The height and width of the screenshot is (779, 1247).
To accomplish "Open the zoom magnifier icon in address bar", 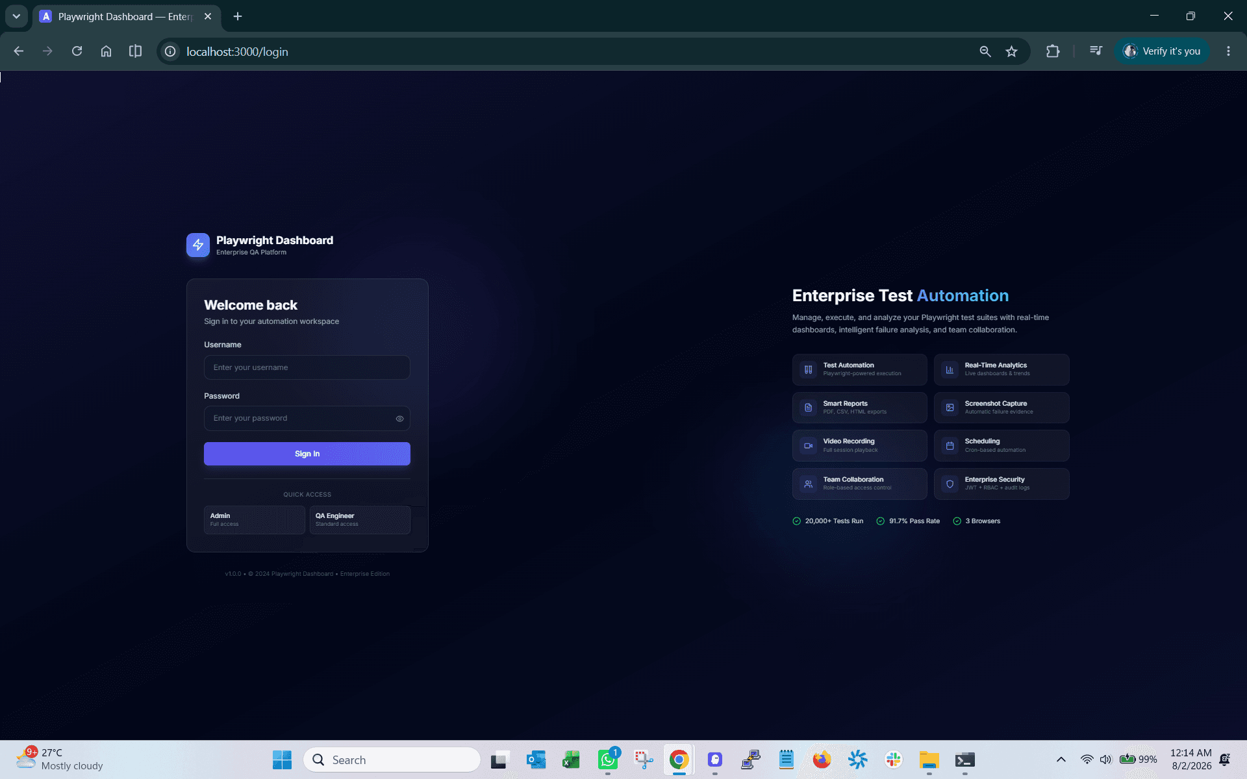I will pyautogui.click(x=985, y=51).
